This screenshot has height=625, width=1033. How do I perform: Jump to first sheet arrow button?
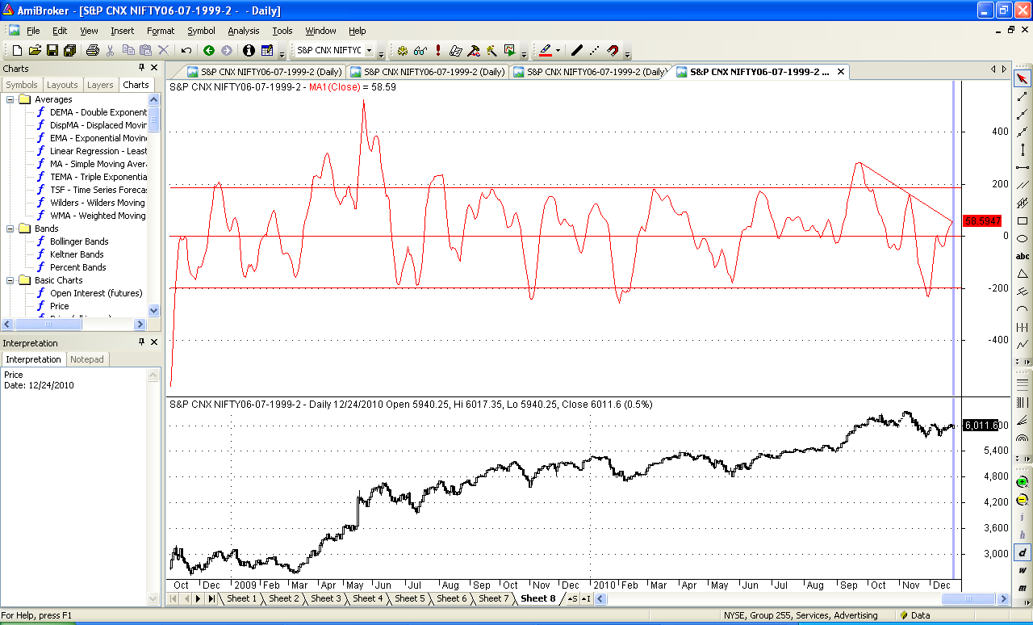coord(174,598)
